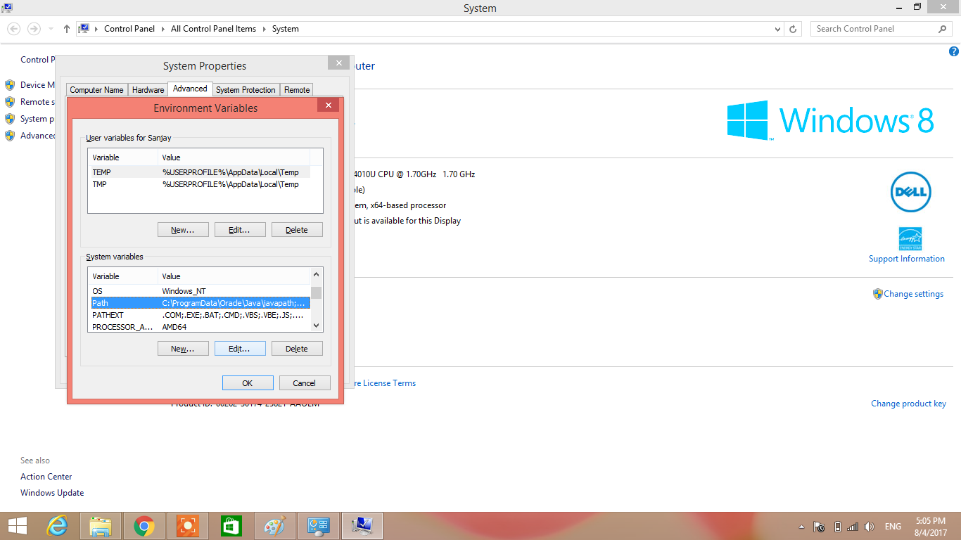Screen dimensions: 961x540
Task: Click New under User variables for Sanjay
Action: tap(183, 230)
